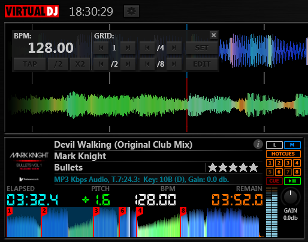308x242 pixels.
Task: Tap the TAP tempo button
Action: [x=30, y=64]
